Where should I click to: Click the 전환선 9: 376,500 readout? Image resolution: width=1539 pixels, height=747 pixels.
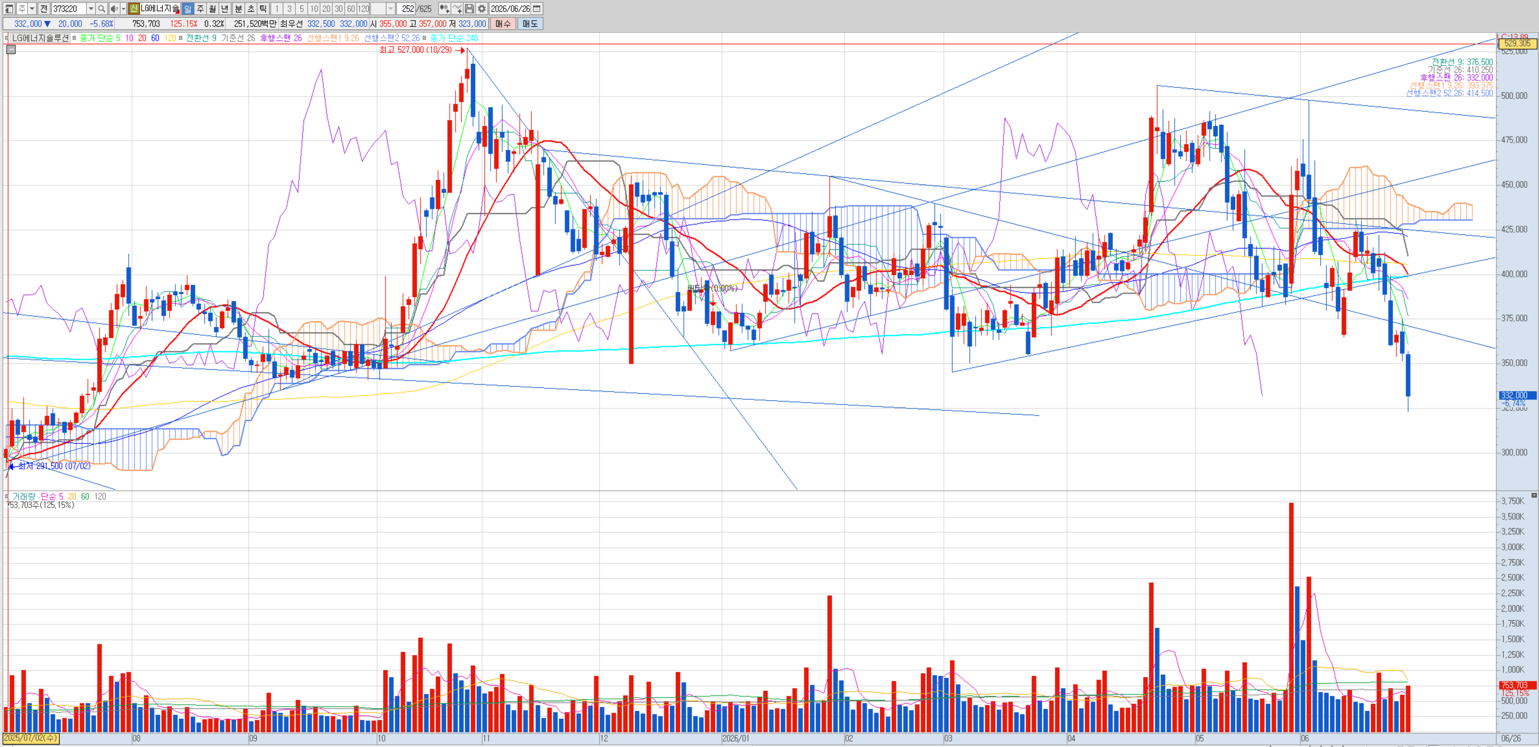(1462, 61)
